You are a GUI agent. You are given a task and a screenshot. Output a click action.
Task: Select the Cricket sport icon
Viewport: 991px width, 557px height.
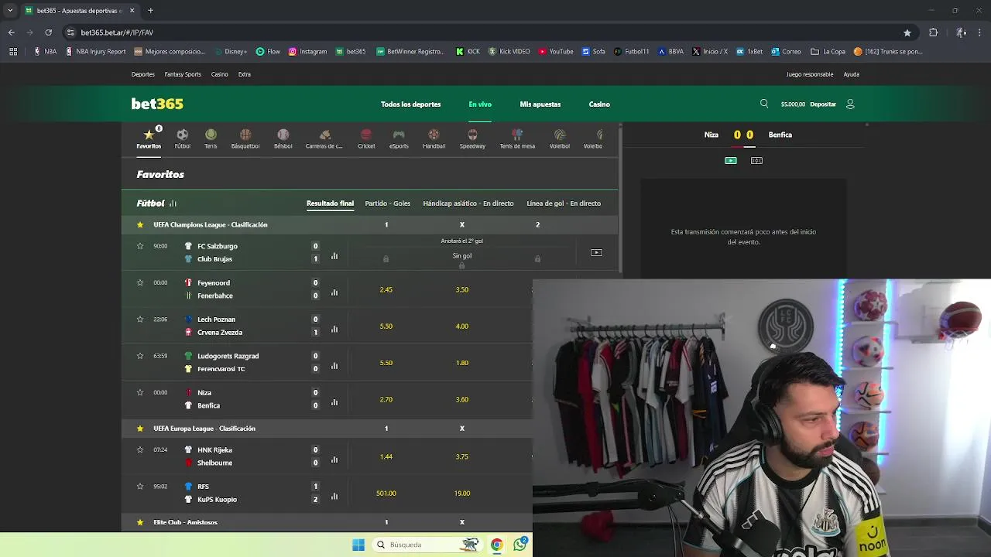(366, 139)
